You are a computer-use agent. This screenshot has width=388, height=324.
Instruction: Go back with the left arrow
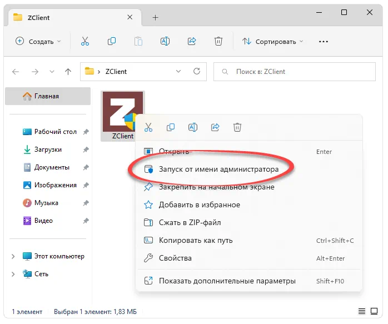point(16,72)
